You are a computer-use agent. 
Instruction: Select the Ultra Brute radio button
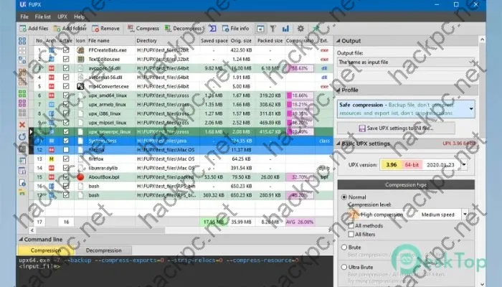pyautogui.click(x=344, y=267)
